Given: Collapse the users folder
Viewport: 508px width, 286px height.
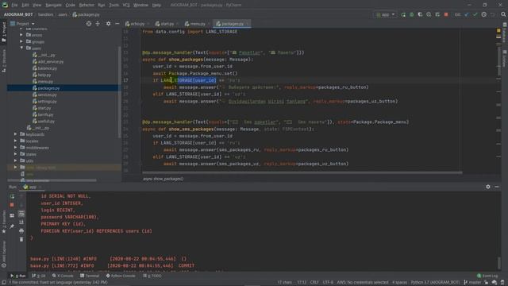Looking at the screenshot, I should point(21,48).
